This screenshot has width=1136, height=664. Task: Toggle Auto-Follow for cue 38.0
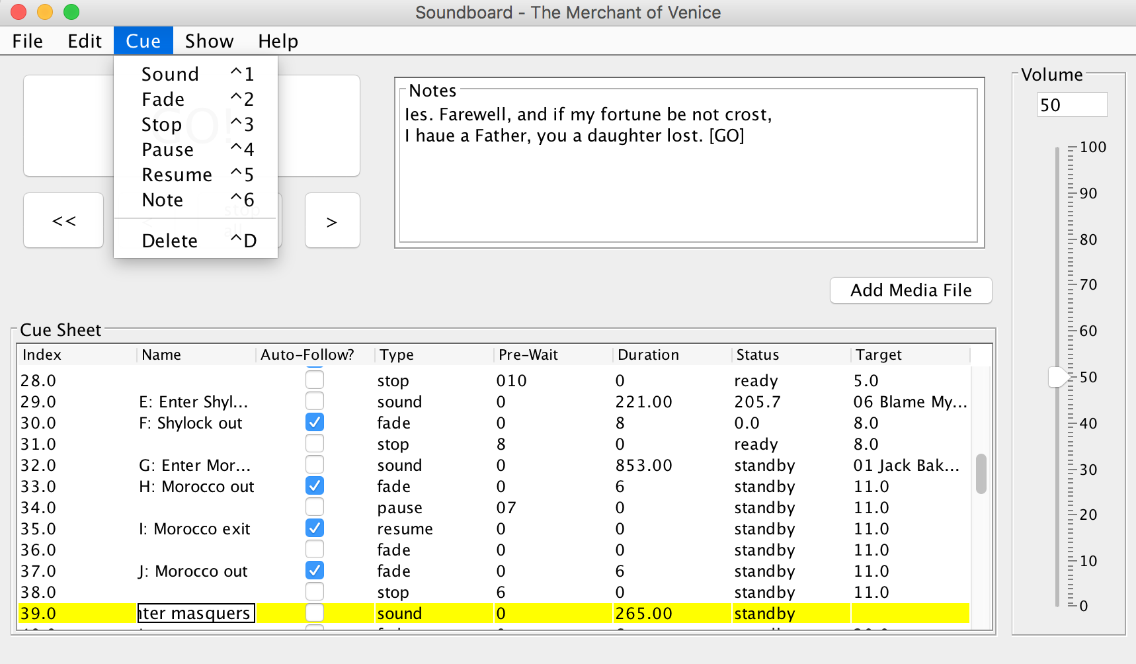(x=315, y=591)
